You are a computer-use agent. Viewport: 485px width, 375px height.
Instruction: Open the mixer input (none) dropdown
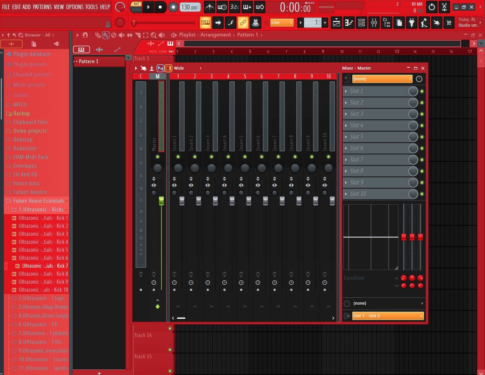[382, 79]
